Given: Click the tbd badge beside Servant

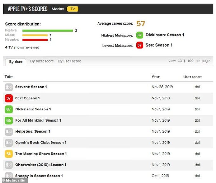Looking at the screenshot, I should pyautogui.click(x=9, y=87).
